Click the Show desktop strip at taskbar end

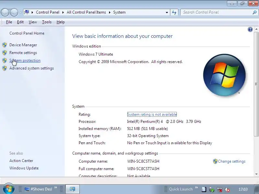(256, 189)
